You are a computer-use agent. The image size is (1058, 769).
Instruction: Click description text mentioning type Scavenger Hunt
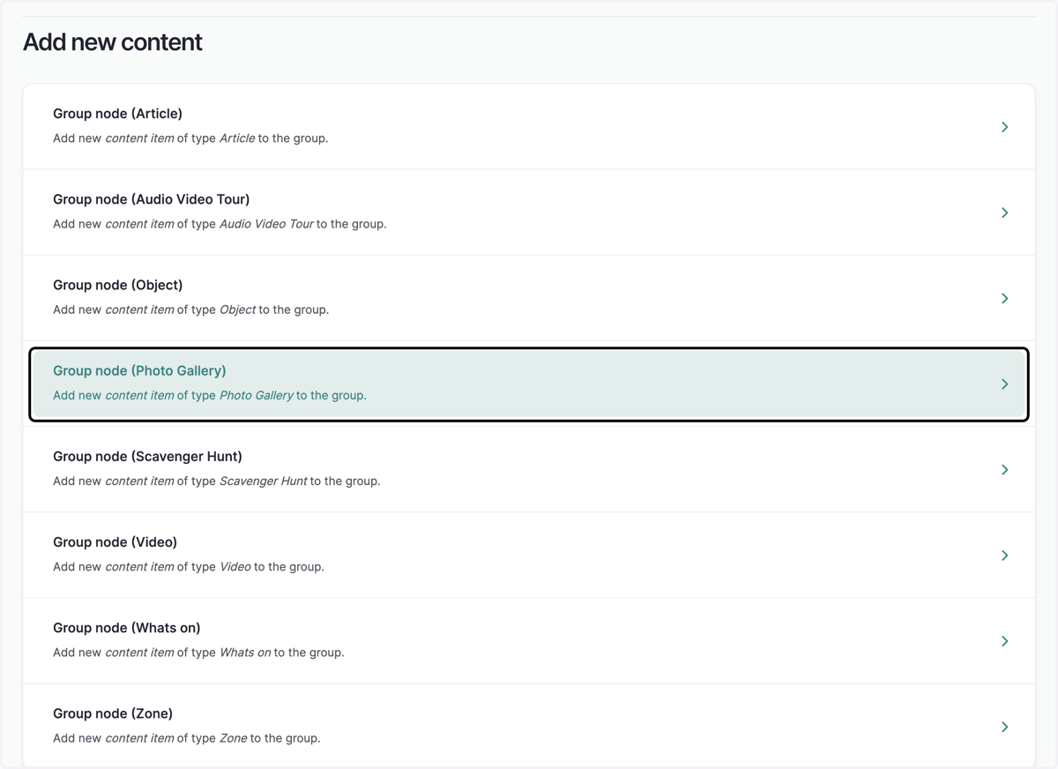coord(217,481)
